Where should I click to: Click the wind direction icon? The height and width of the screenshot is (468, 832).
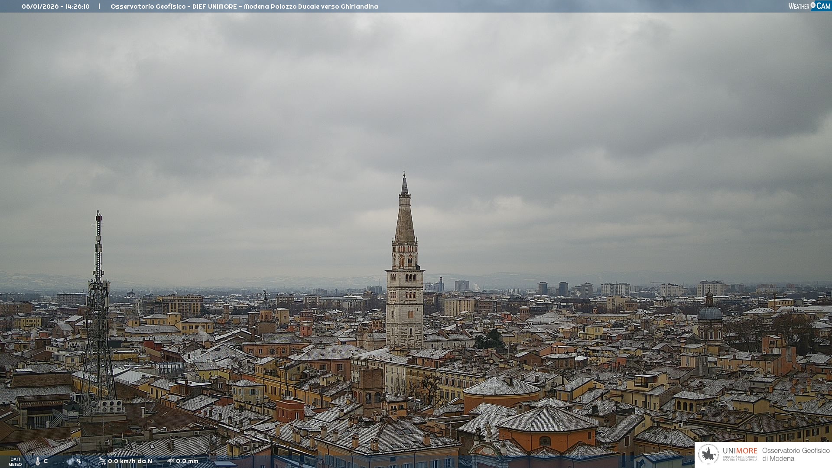pos(102,461)
